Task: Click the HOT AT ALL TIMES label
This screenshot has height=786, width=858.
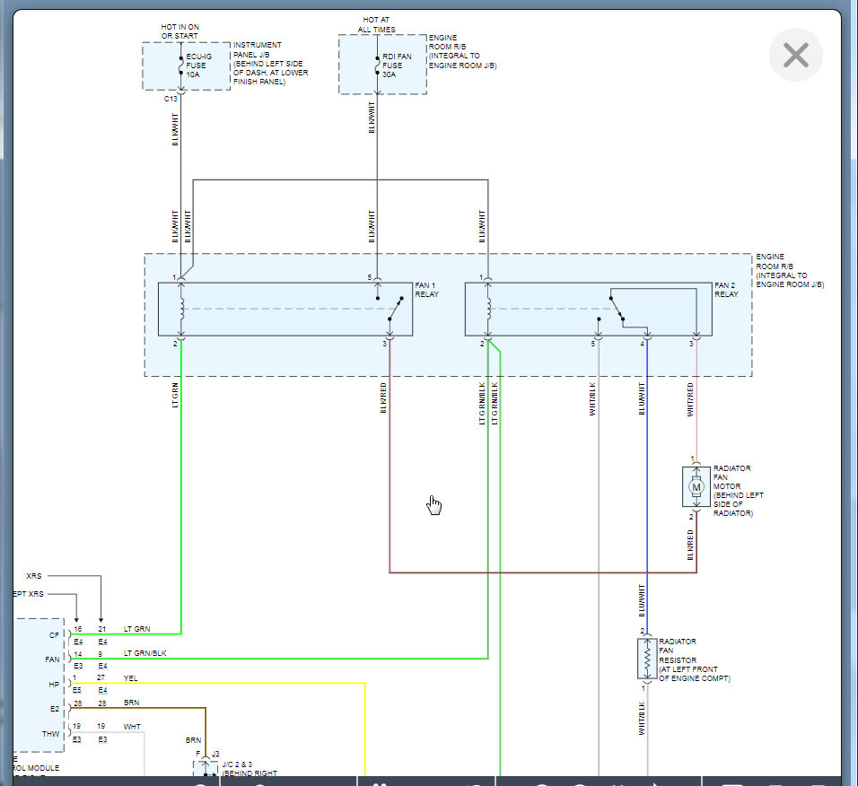Action: pos(376,24)
